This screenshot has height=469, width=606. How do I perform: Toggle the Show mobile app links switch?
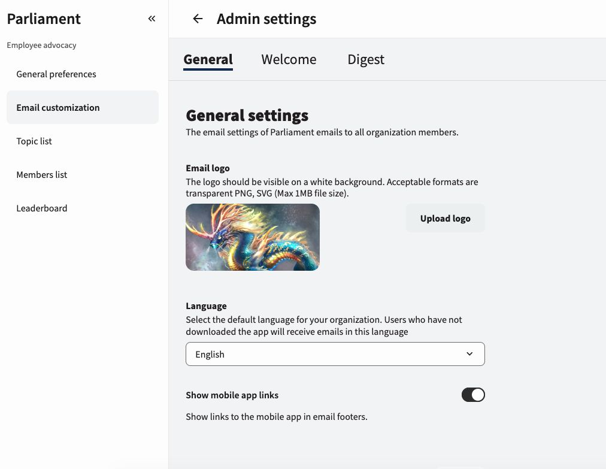473,395
